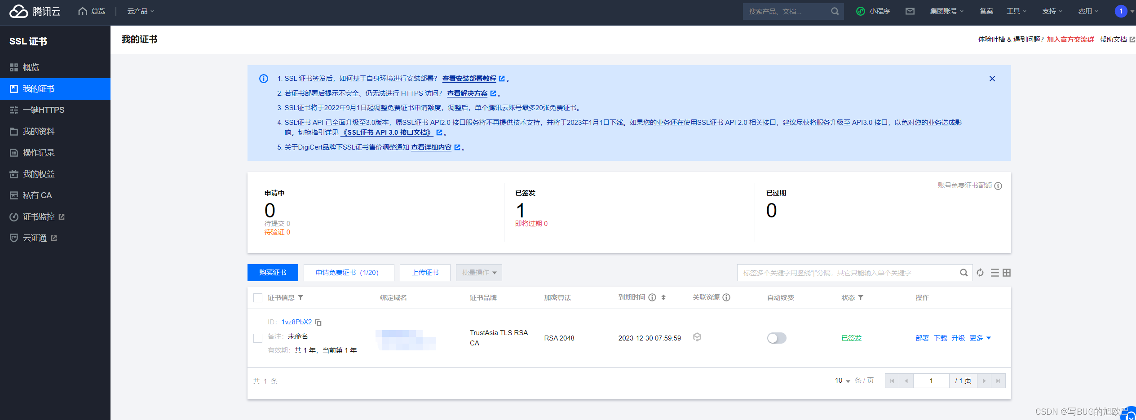Open 一键HTTPS in sidebar
The image size is (1136, 420).
coord(55,110)
